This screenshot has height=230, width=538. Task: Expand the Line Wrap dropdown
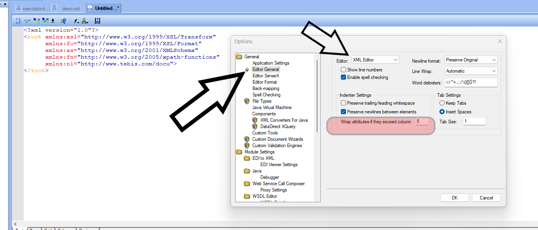(x=471, y=71)
